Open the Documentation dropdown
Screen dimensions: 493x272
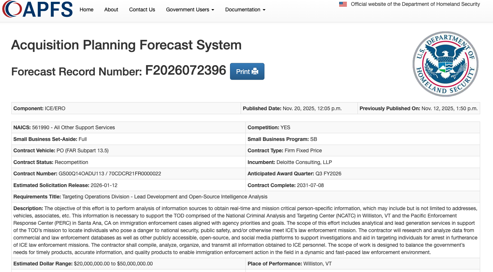(x=243, y=10)
